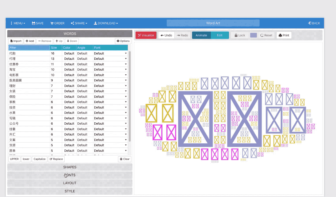
Task: Open word list Options
Action: (123, 41)
